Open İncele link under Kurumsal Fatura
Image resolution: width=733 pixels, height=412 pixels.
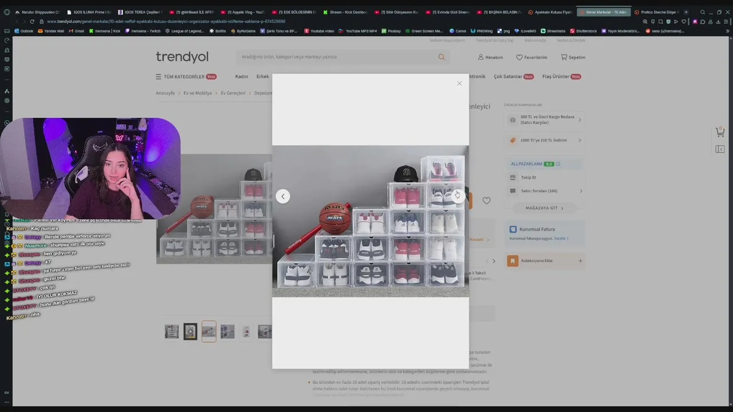click(561, 238)
